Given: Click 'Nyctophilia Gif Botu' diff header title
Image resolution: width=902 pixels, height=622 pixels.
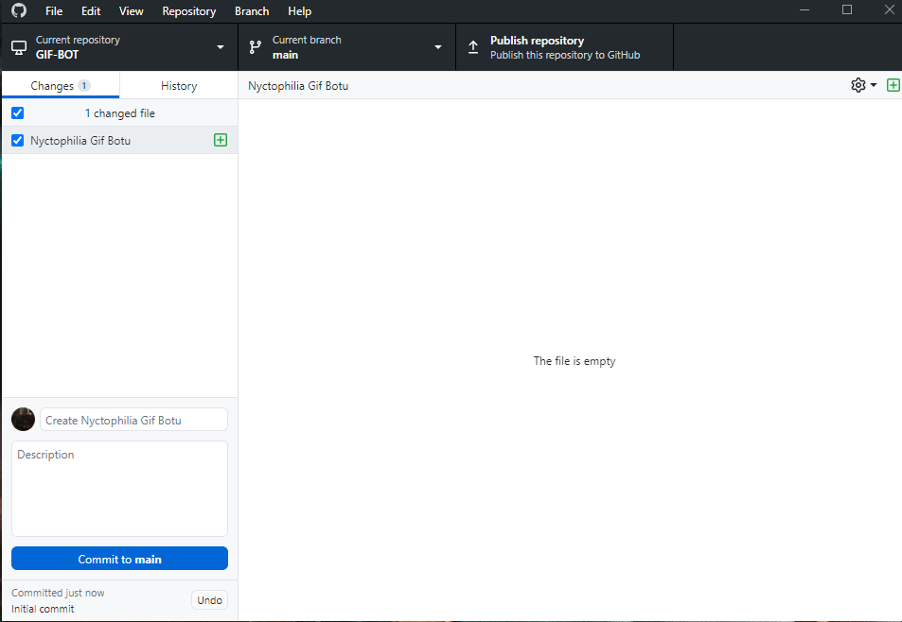Looking at the screenshot, I should [298, 86].
